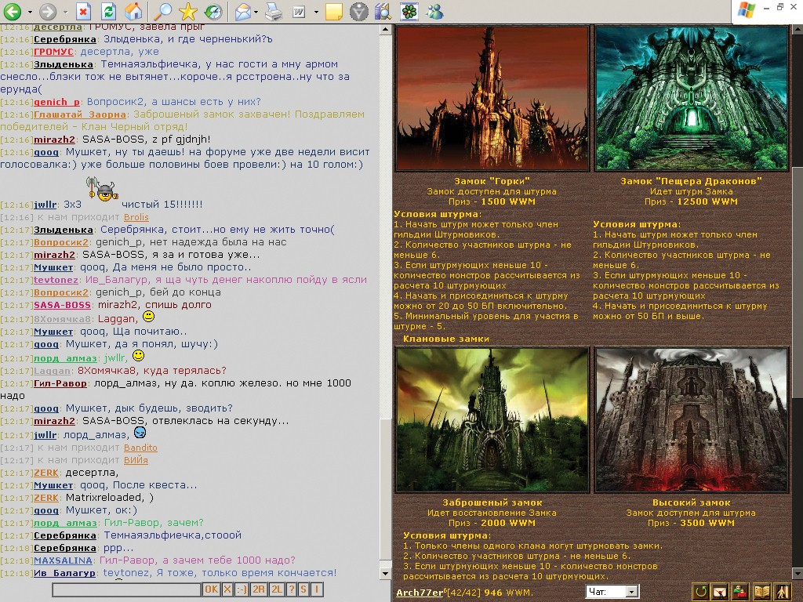Open the Forward button history dropdown arrow
803x602 pixels.
point(65,11)
